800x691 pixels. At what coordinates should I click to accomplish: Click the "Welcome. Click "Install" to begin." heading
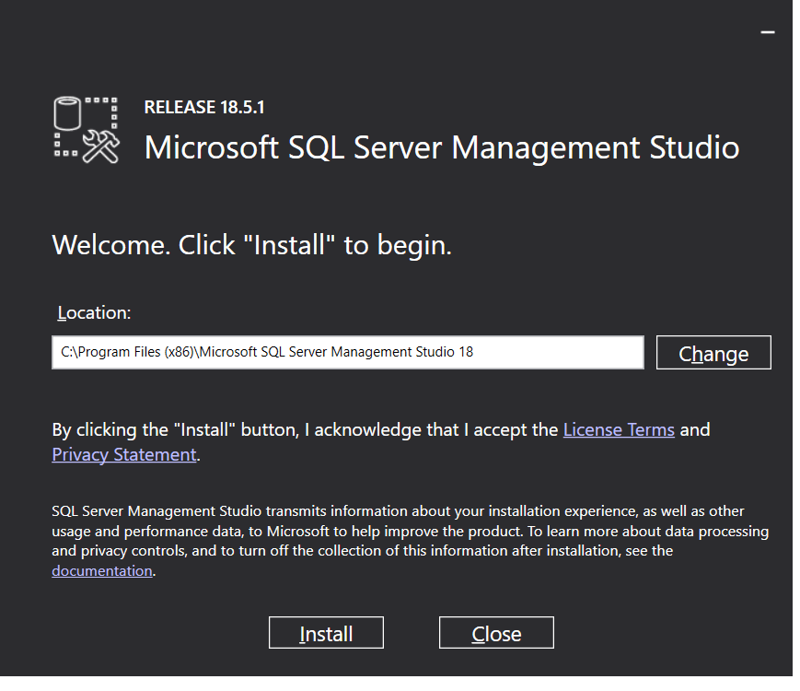[x=252, y=245]
